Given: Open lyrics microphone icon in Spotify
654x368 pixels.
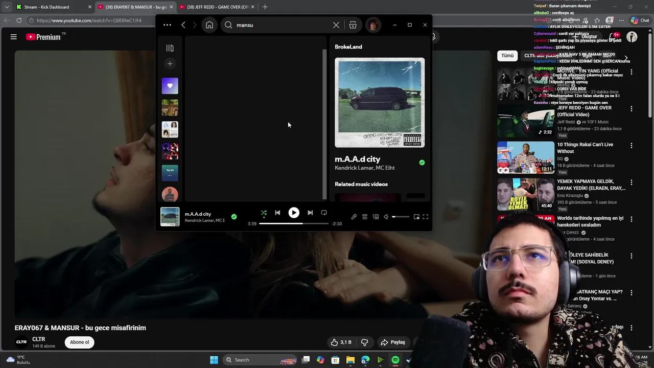Looking at the screenshot, I should [354, 217].
